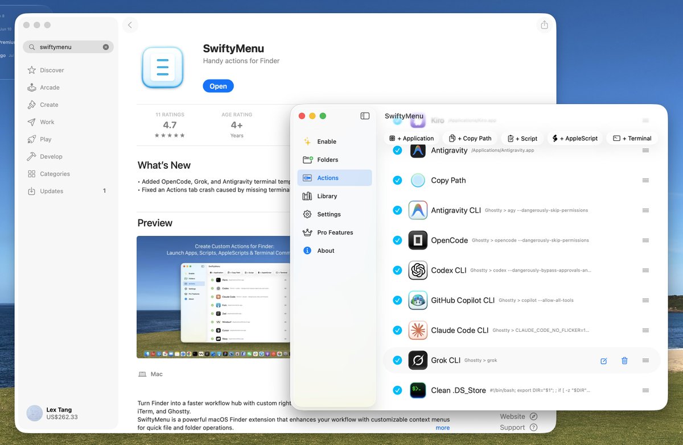
Task: Toggle the SwiftyMenu sidebar icon
Action: pyautogui.click(x=365, y=116)
